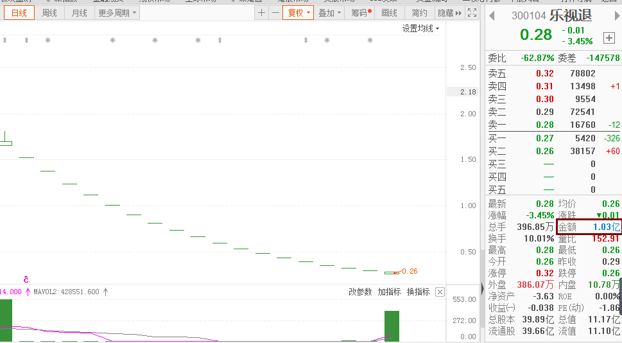The width and height of the screenshot is (622, 343).
Task: Select stock code 300104
Action: (529, 16)
